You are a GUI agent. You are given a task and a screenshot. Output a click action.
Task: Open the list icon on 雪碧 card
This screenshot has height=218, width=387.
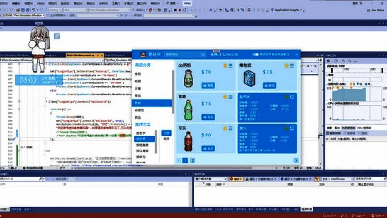pos(231,96)
